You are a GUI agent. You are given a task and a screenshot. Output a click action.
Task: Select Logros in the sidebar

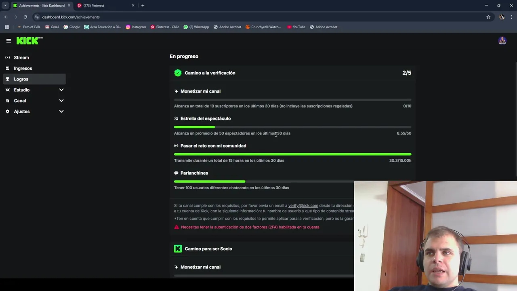click(34, 79)
